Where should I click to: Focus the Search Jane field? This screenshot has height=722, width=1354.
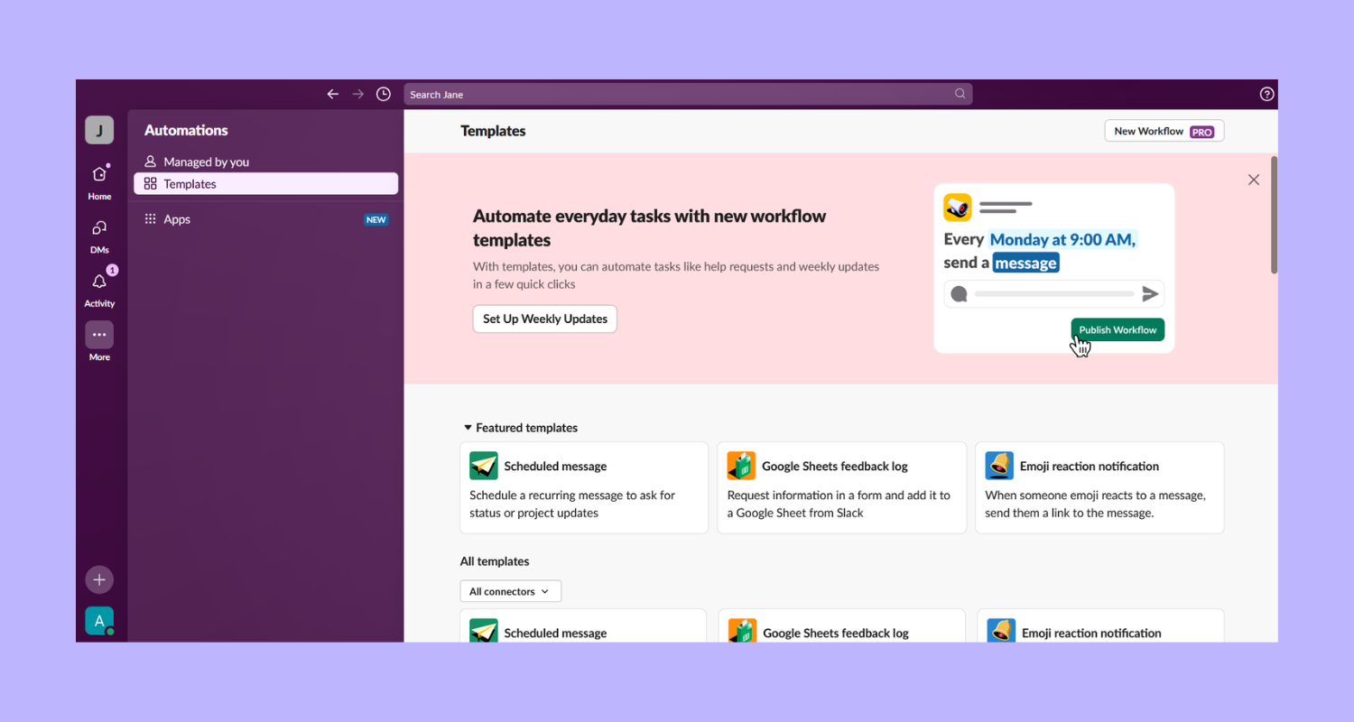pyautogui.click(x=688, y=94)
